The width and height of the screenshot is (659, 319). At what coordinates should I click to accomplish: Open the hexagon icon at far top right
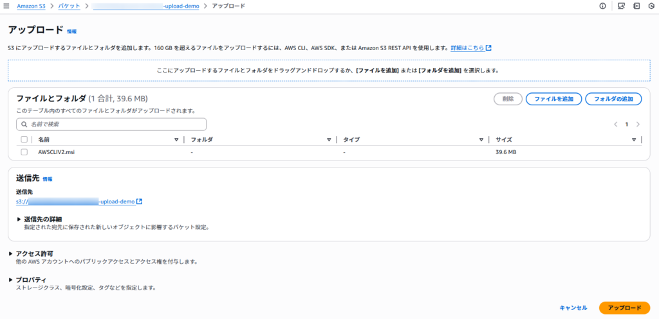coord(651,6)
